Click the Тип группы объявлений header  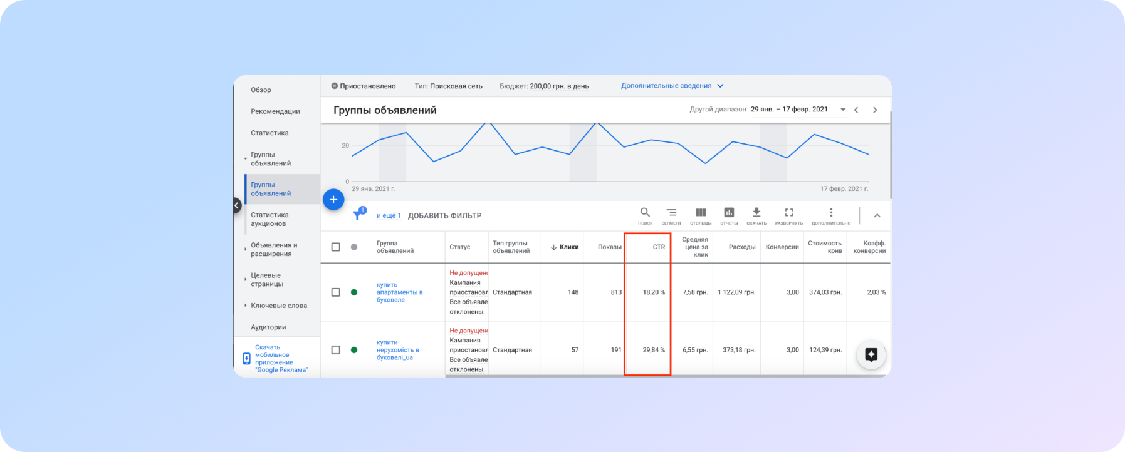click(x=511, y=247)
